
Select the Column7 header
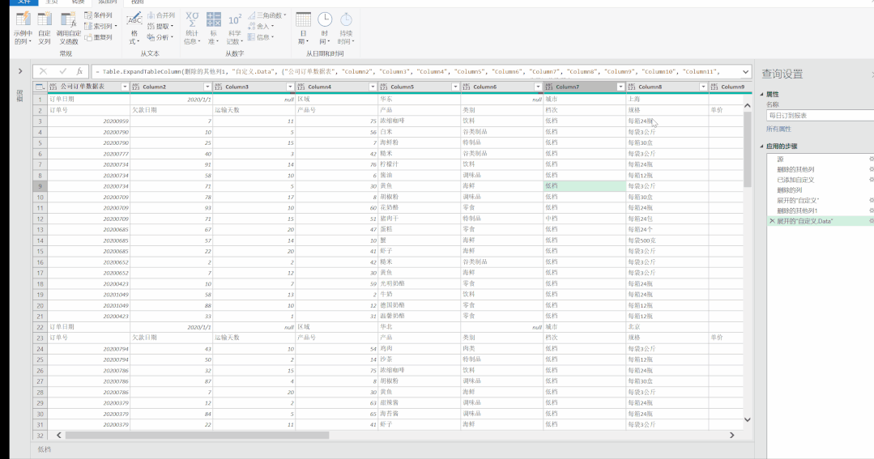584,87
